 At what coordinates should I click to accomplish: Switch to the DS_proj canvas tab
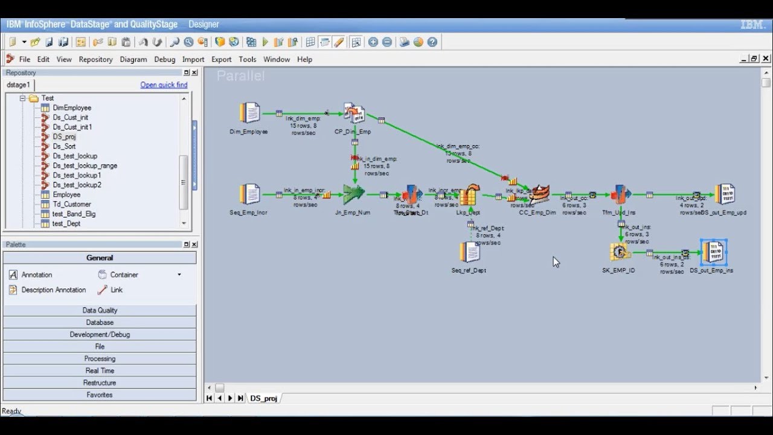coord(263,398)
